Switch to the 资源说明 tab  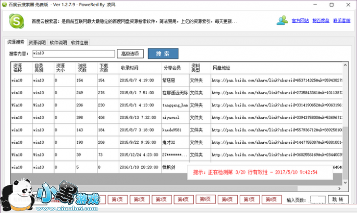click(37, 42)
